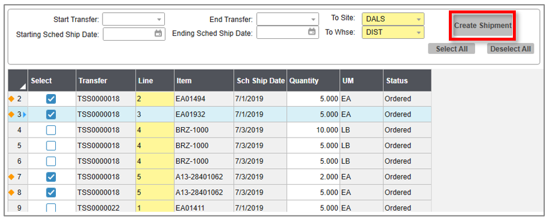Open the Starting Sched Ship Date calendar icon
Screen dimensions: 549x220
[158, 34]
